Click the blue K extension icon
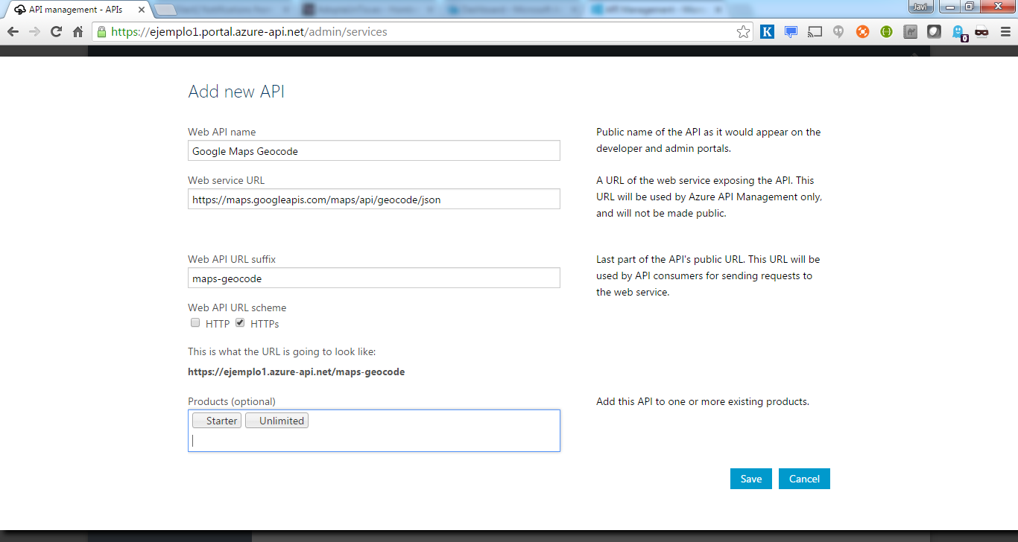The image size is (1018, 542). point(767,31)
